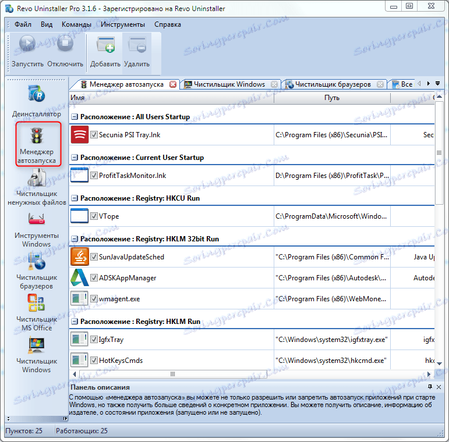Viewport: 449px width, 442px height.
Task: Select the hkcmd.exe path cell
Action: [332, 360]
